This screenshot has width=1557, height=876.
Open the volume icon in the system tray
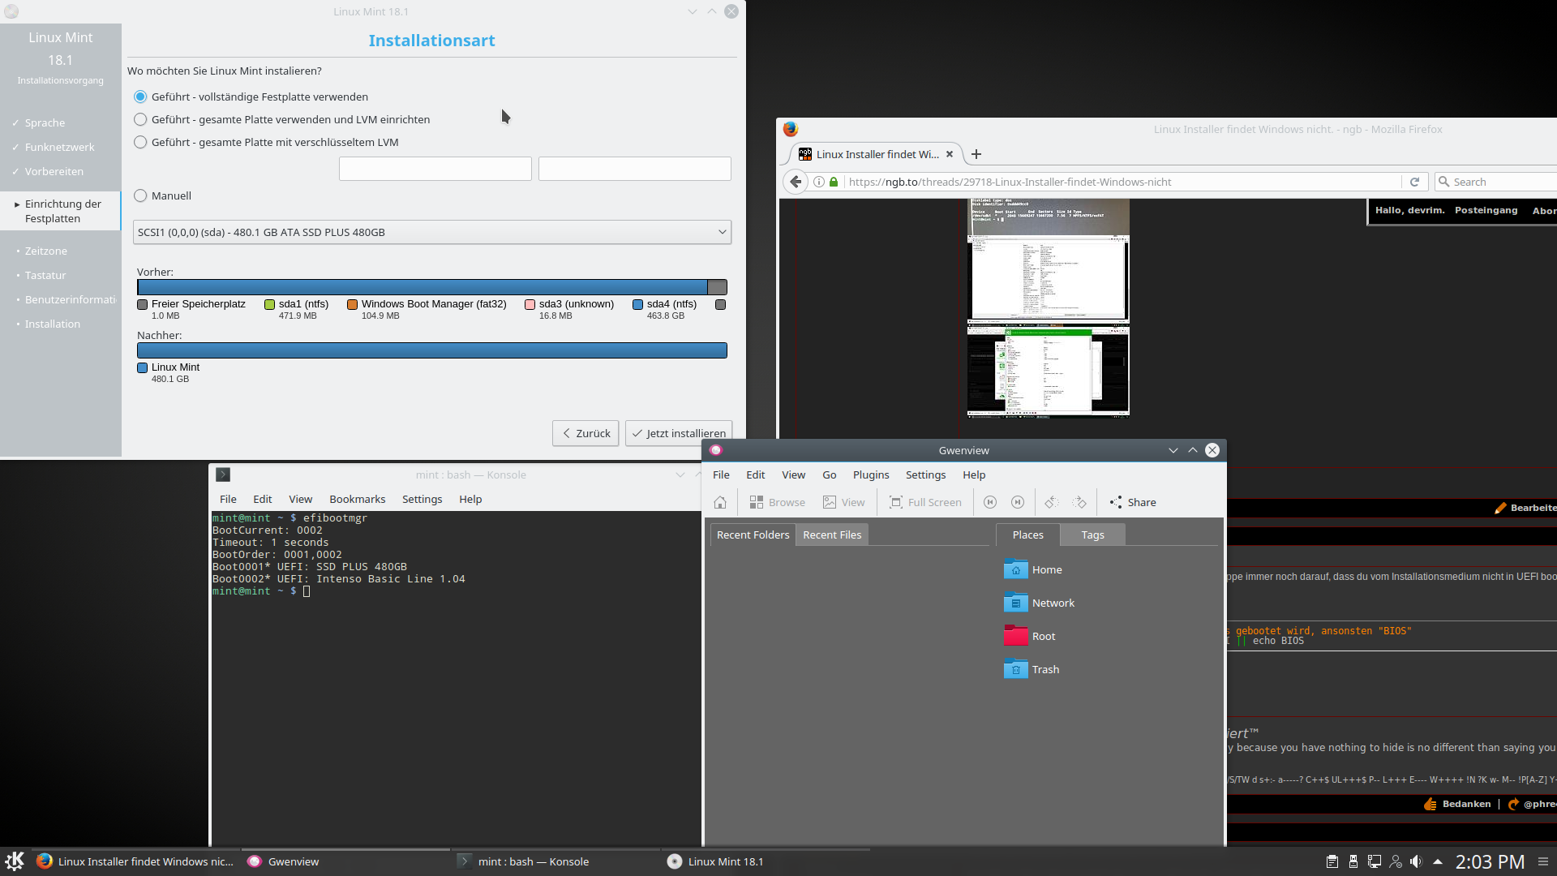[1416, 861]
